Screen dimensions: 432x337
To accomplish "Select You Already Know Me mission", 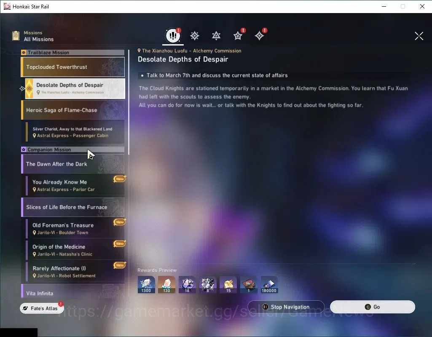I will [75, 186].
